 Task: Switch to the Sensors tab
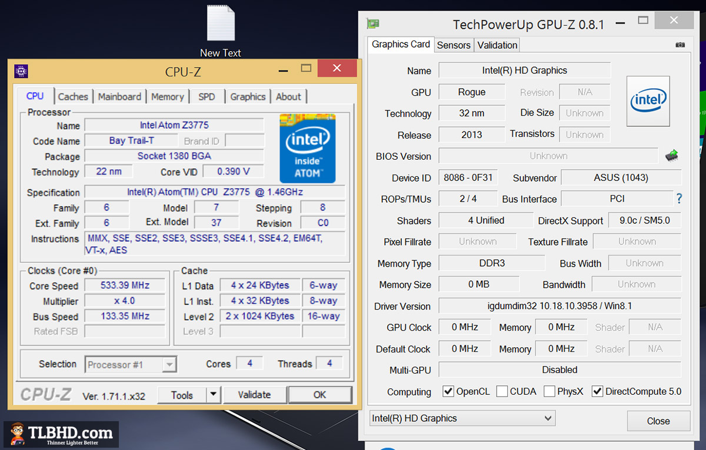click(x=454, y=45)
